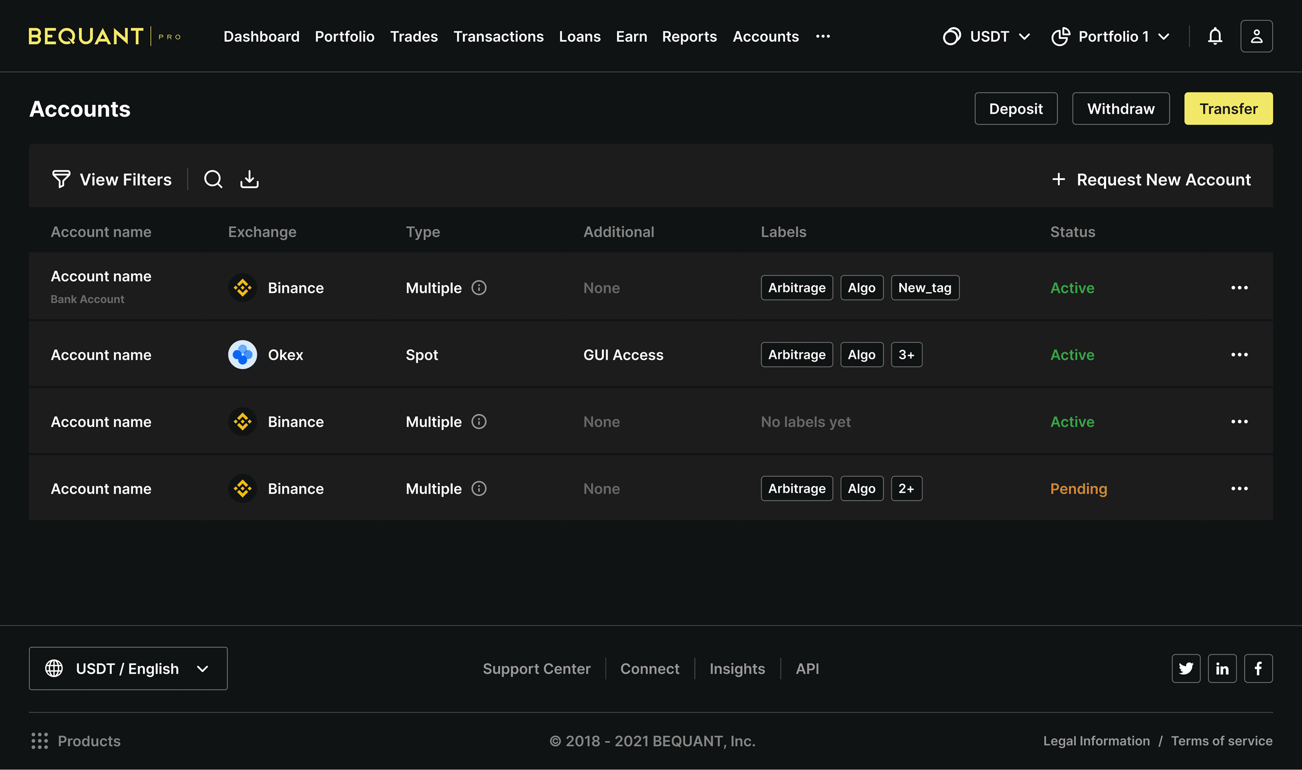1302x770 pixels.
Task: Click info icon beside first Multiple type
Action: [479, 288]
